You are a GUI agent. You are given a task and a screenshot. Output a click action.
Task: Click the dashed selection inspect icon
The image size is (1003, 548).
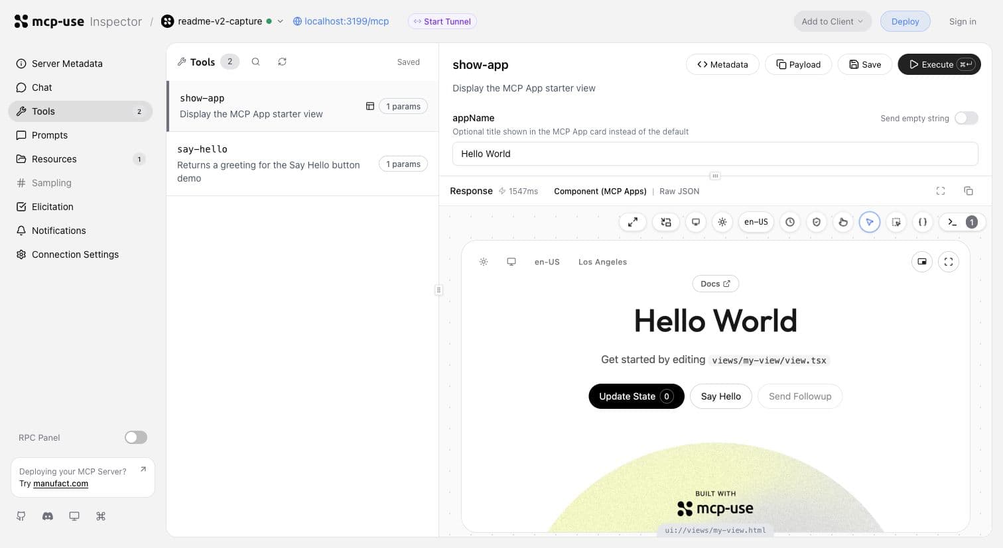pyautogui.click(x=896, y=222)
